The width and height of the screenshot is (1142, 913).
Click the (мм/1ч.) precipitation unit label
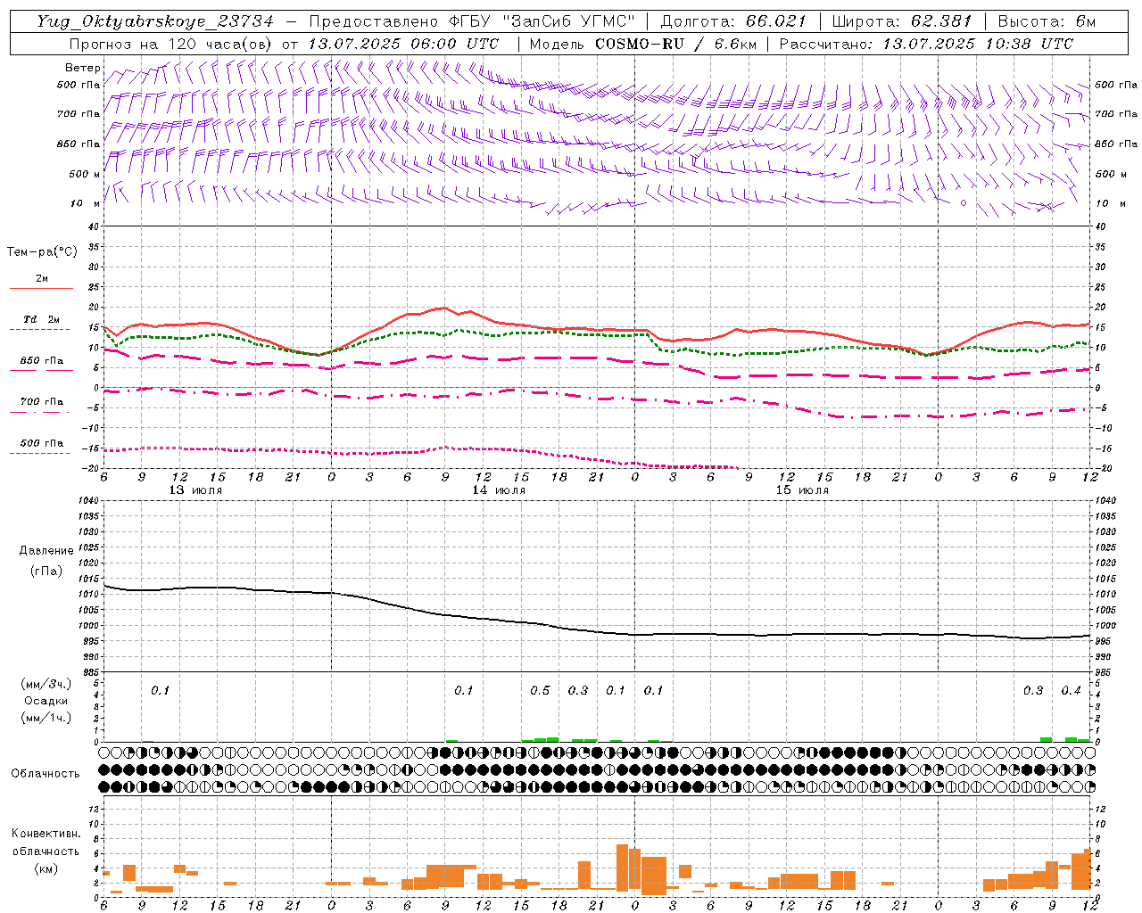point(46,718)
